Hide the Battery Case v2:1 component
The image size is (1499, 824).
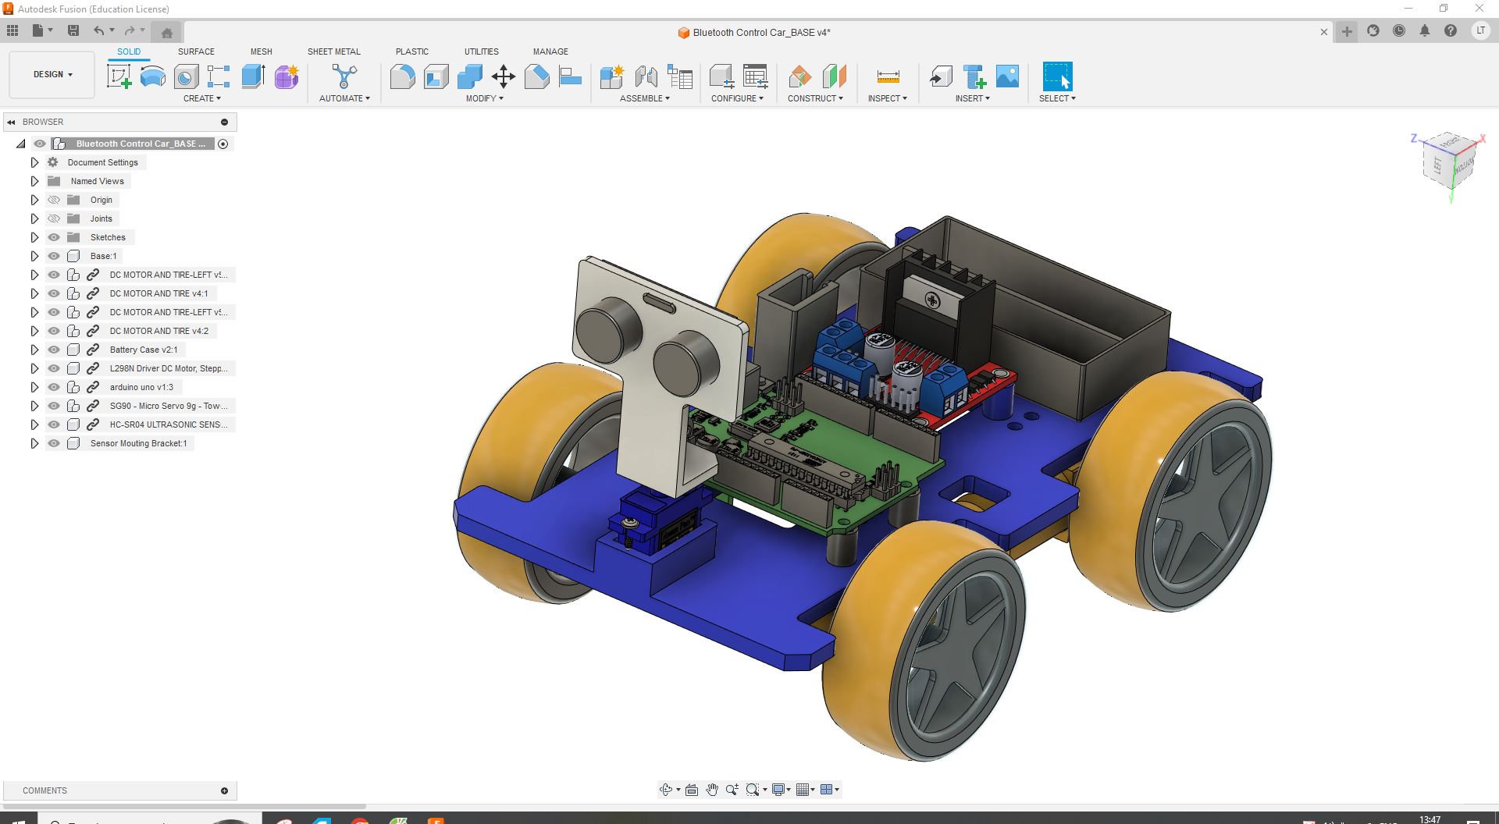click(x=54, y=350)
